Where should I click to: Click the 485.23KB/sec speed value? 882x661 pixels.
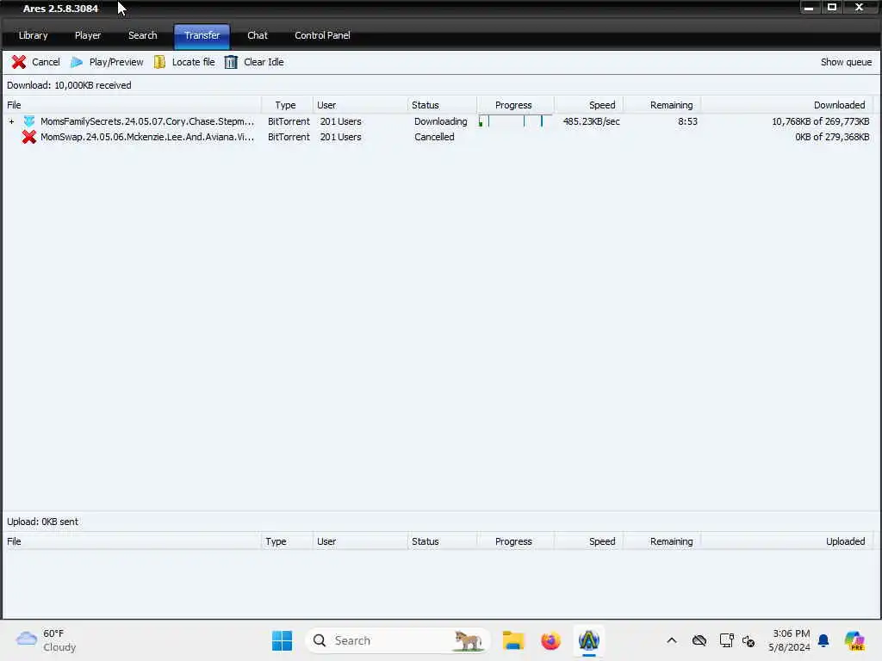(x=591, y=121)
